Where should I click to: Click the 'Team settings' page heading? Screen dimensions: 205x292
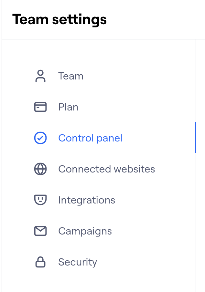point(59,20)
